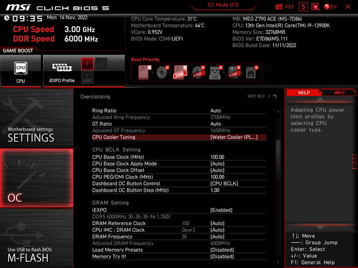The height and width of the screenshot is (268, 358).
Task: Click the settings list scrollbar thumb
Action: pos(278,160)
